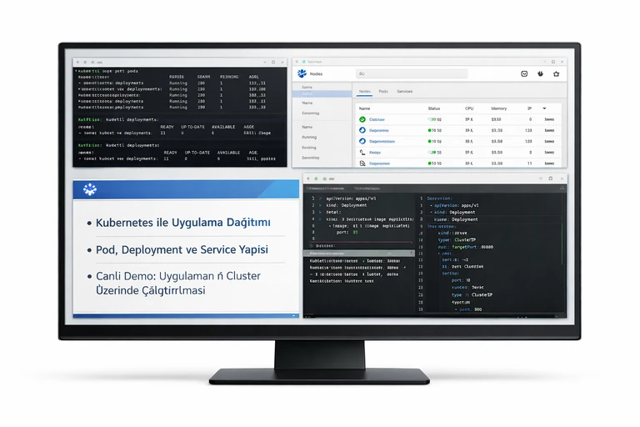The height and width of the screenshot is (427, 640).
Task: Click the Status column header in the nodes table
Action: pos(434,108)
